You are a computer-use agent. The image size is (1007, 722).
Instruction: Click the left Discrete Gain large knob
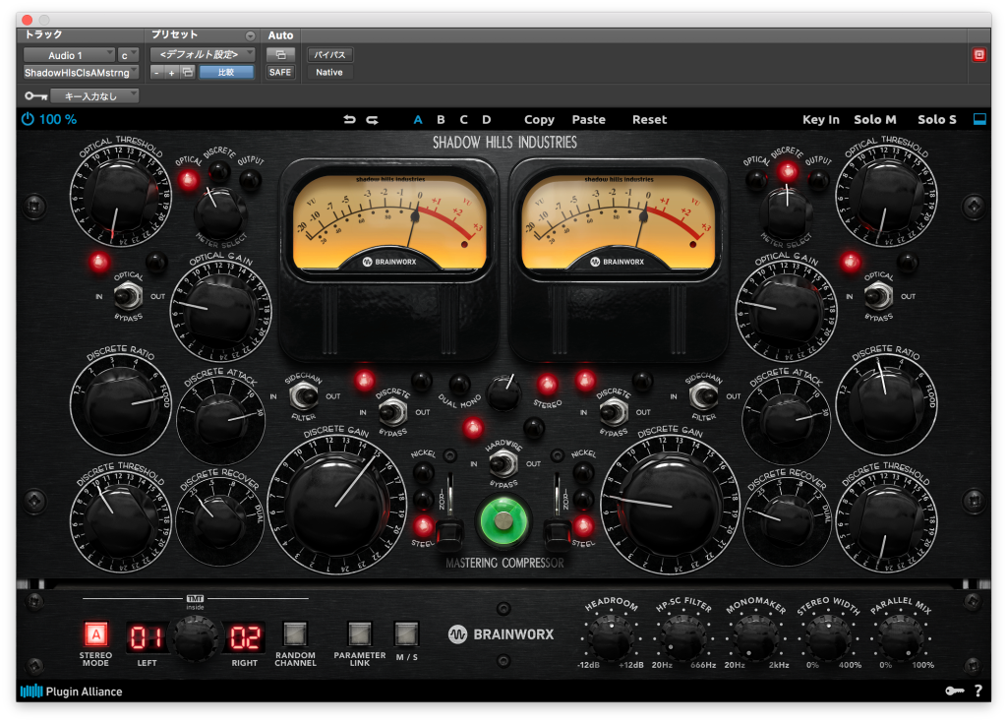336,507
